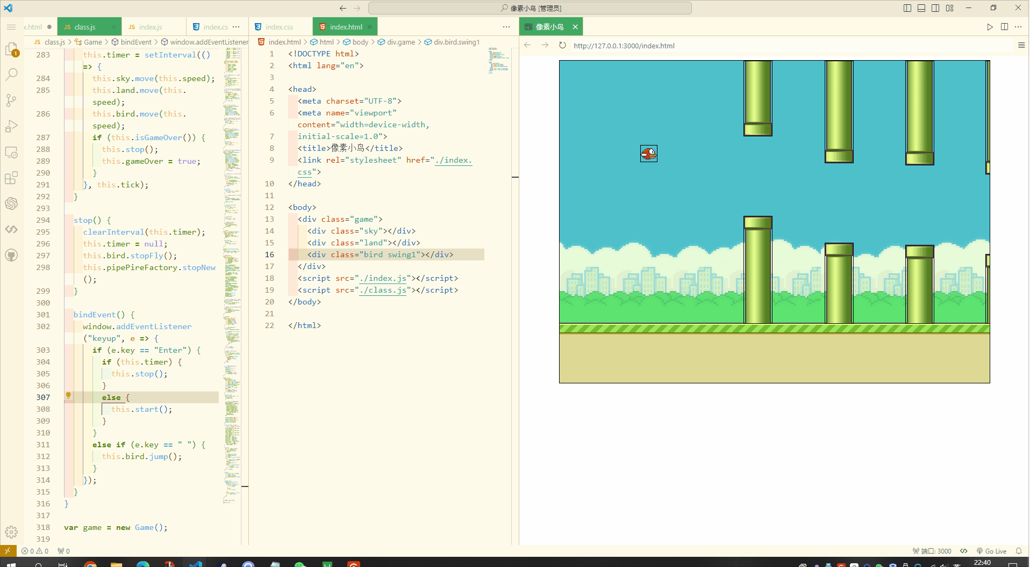This screenshot has width=1030, height=567.
Task: Select the 像素小鸟 preview tab
Action: [549, 27]
